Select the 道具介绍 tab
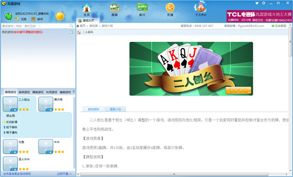 [x=115, y=109]
